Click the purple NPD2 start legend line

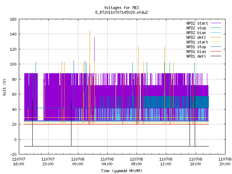[x=216, y=23]
